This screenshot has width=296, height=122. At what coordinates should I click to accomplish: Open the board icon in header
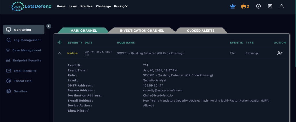[270, 6]
